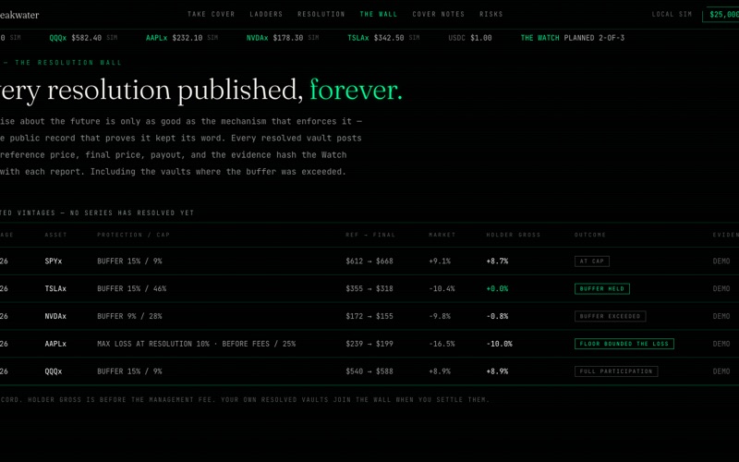
Task: Click the Buffer Exceeded outcome badge
Action: tap(610, 316)
